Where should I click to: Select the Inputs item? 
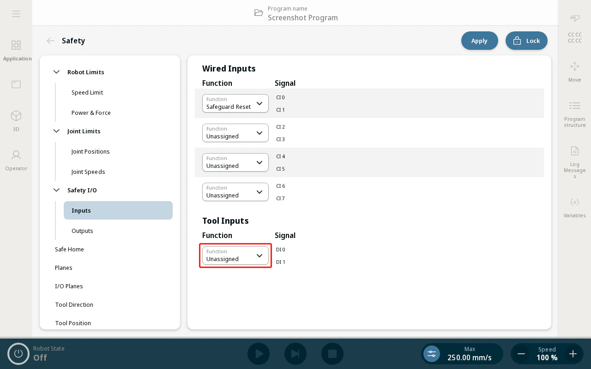point(118,210)
